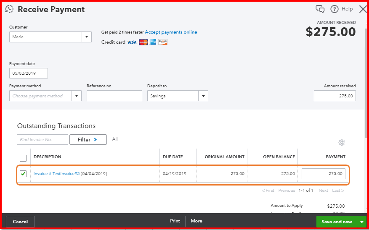Click the Discover card logo

pos(163,42)
